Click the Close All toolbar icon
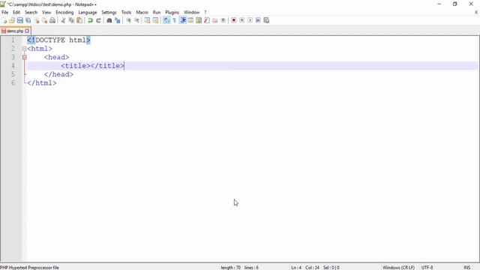 point(44,20)
